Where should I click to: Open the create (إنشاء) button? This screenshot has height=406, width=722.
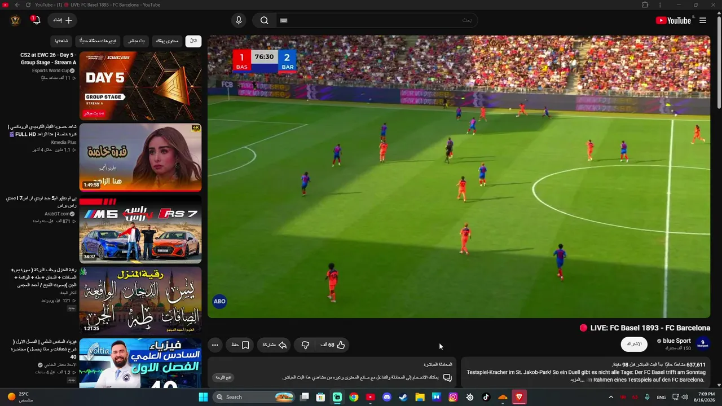point(63,20)
